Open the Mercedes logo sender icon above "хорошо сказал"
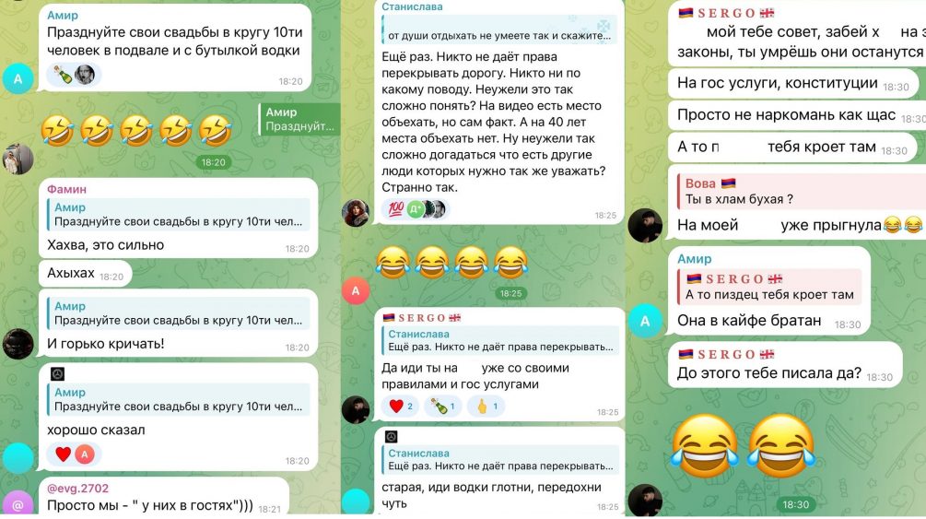This screenshot has height=519, width=926. pyautogui.click(x=57, y=373)
